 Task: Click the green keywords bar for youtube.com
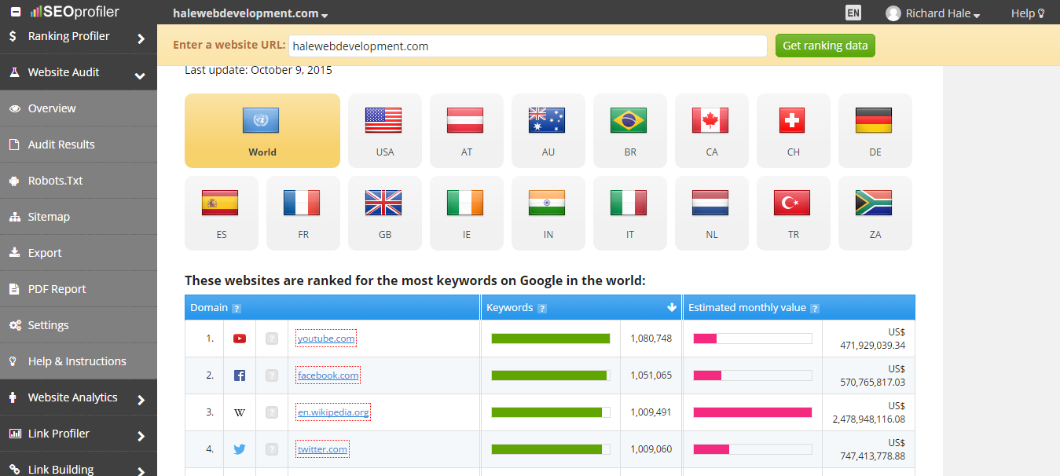550,339
